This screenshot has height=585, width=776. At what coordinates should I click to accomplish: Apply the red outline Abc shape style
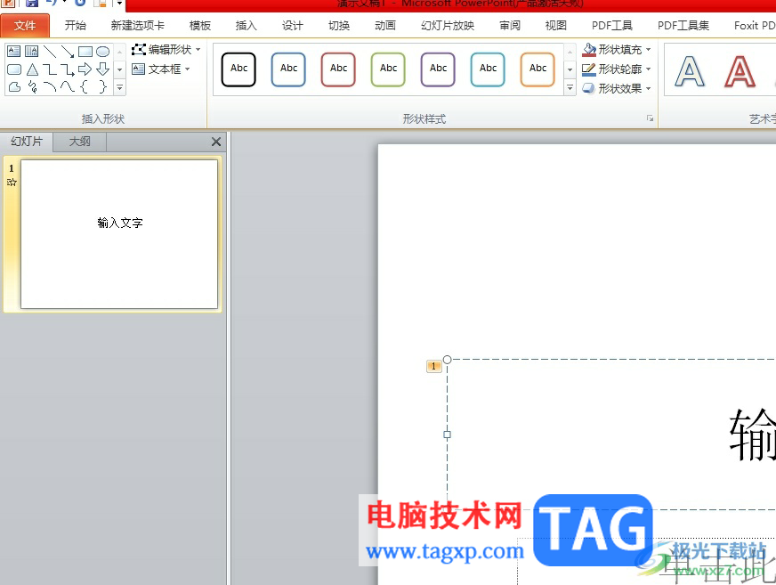coord(338,69)
